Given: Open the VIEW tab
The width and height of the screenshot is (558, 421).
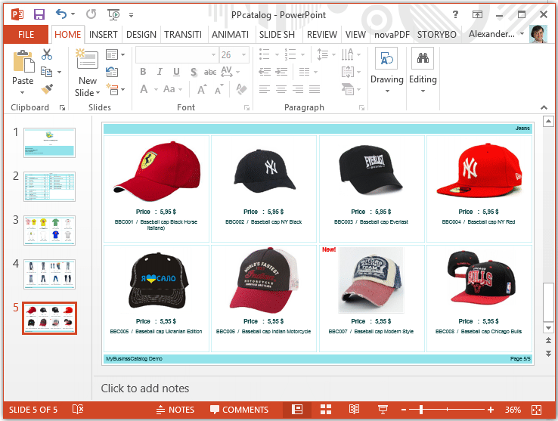Looking at the screenshot, I should [x=355, y=35].
